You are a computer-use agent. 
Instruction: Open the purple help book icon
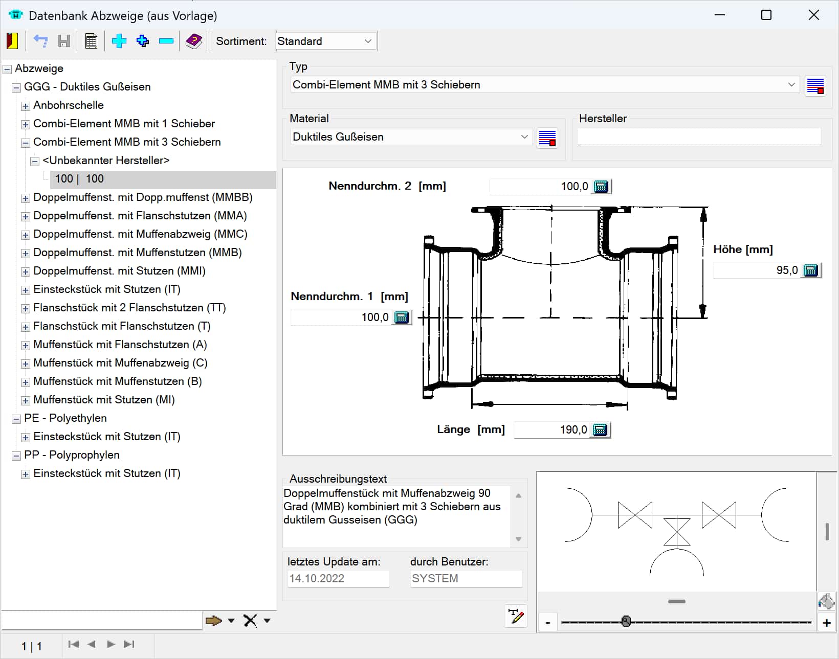[x=194, y=41]
